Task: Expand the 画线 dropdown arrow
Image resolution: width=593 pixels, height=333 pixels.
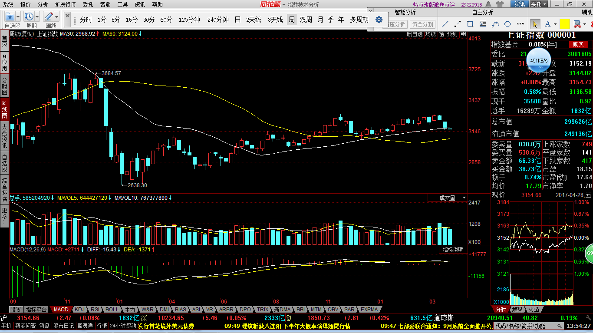Action: (x=57, y=16)
